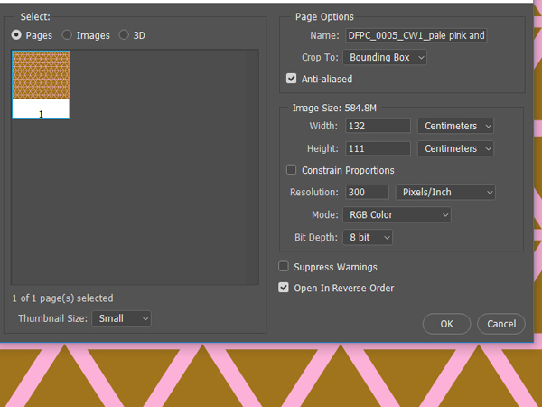Open the Bit Depth 8 bit dropdown
The width and height of the screenshot is (542, 407).
[x=368, y=237]
